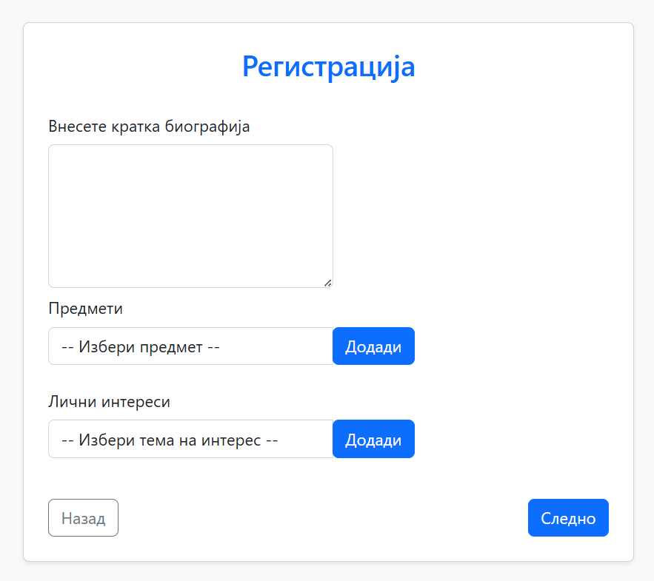Continue to next registration step via 'Следно'
The width and height of the screenshot is (654, 581).
coord(567,518)
